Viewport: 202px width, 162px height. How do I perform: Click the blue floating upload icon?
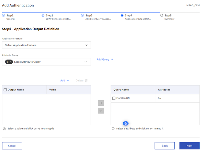click(126, 123)
